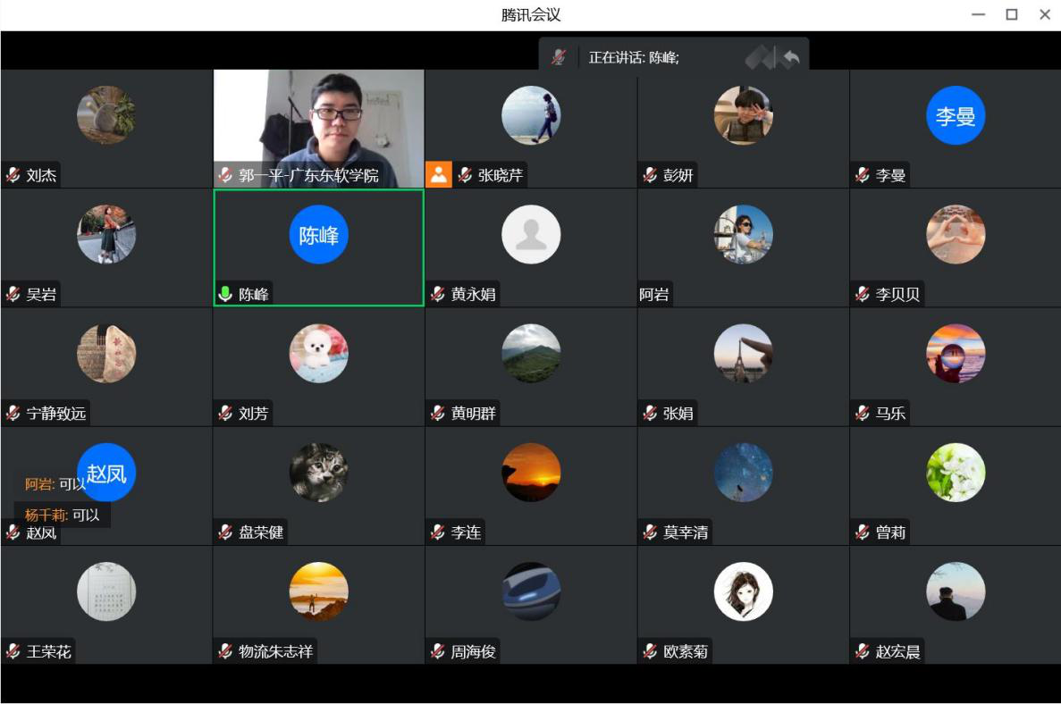This screenshot has width=1061, height=704.
Task: Click the 阿岩 participant name label
Action: [x=654, y=294]
